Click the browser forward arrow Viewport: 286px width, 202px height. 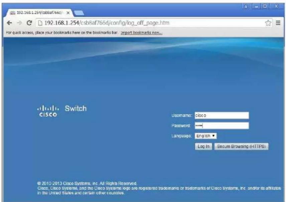click(19, 23)
